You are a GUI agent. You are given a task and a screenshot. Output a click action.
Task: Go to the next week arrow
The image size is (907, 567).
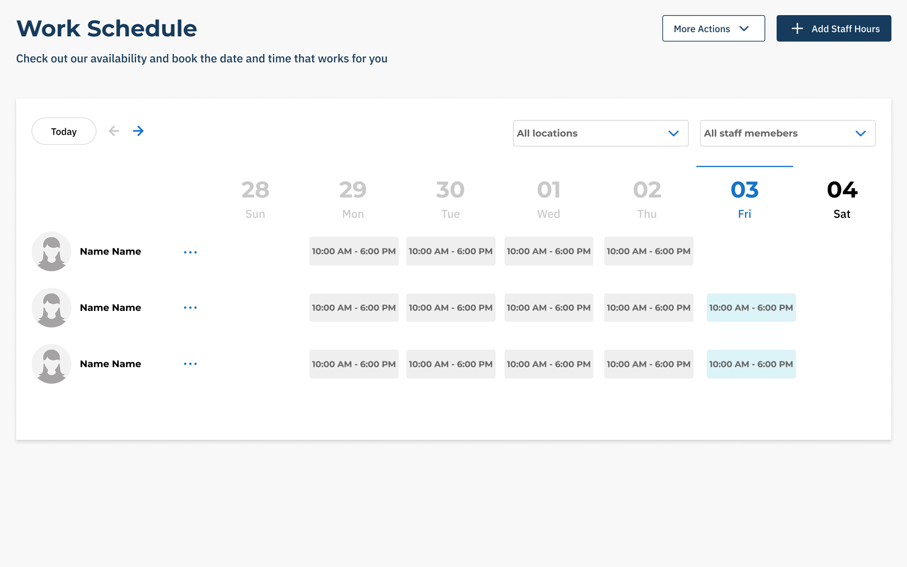(138, 131)
